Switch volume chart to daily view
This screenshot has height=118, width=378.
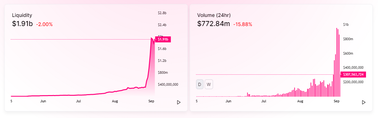coord(200,84)
